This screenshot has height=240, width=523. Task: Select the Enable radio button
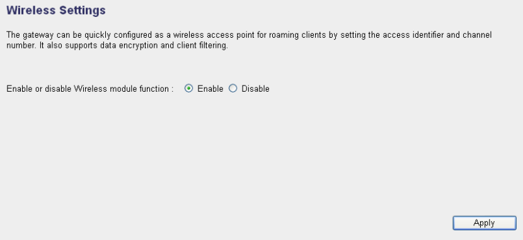point(188,89)
